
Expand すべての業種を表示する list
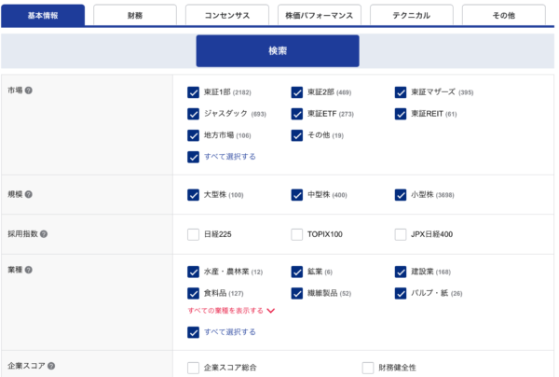(x=231, y=311)
